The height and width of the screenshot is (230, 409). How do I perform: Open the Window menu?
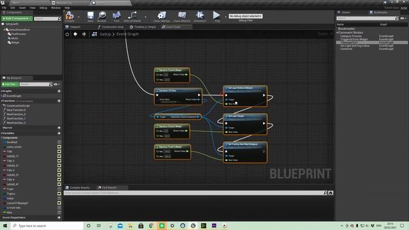pos(56,8)
